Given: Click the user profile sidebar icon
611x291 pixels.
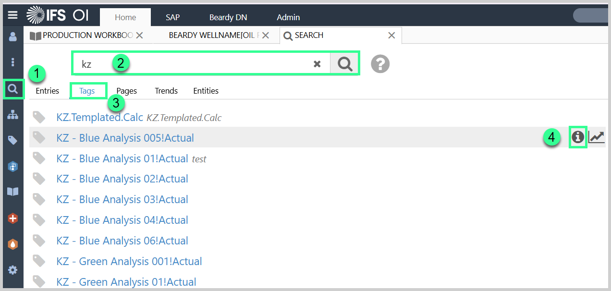Looking at the screenshot, I should coord(13,37).
